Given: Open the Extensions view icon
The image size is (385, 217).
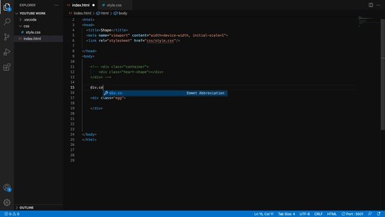Looking at the screenshot, I should point(7,67).
